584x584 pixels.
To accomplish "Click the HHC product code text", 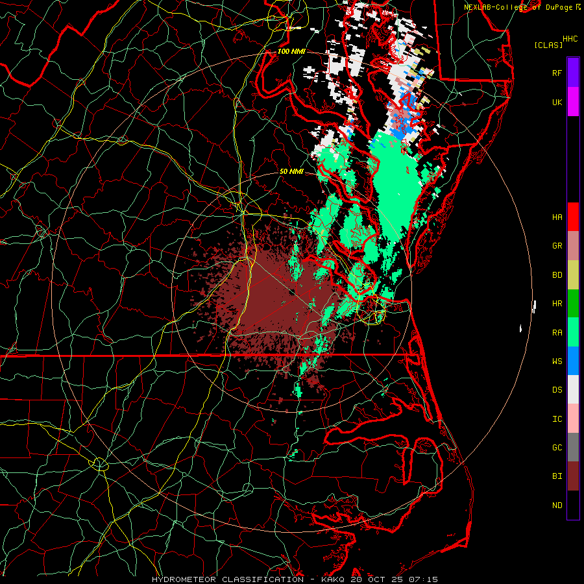I will point(570,39).
